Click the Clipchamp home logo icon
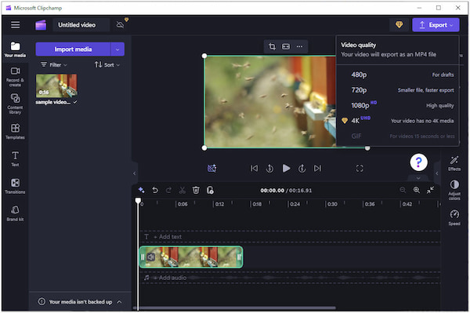Viewport: 470px width, 313px height. coord(41,25)
